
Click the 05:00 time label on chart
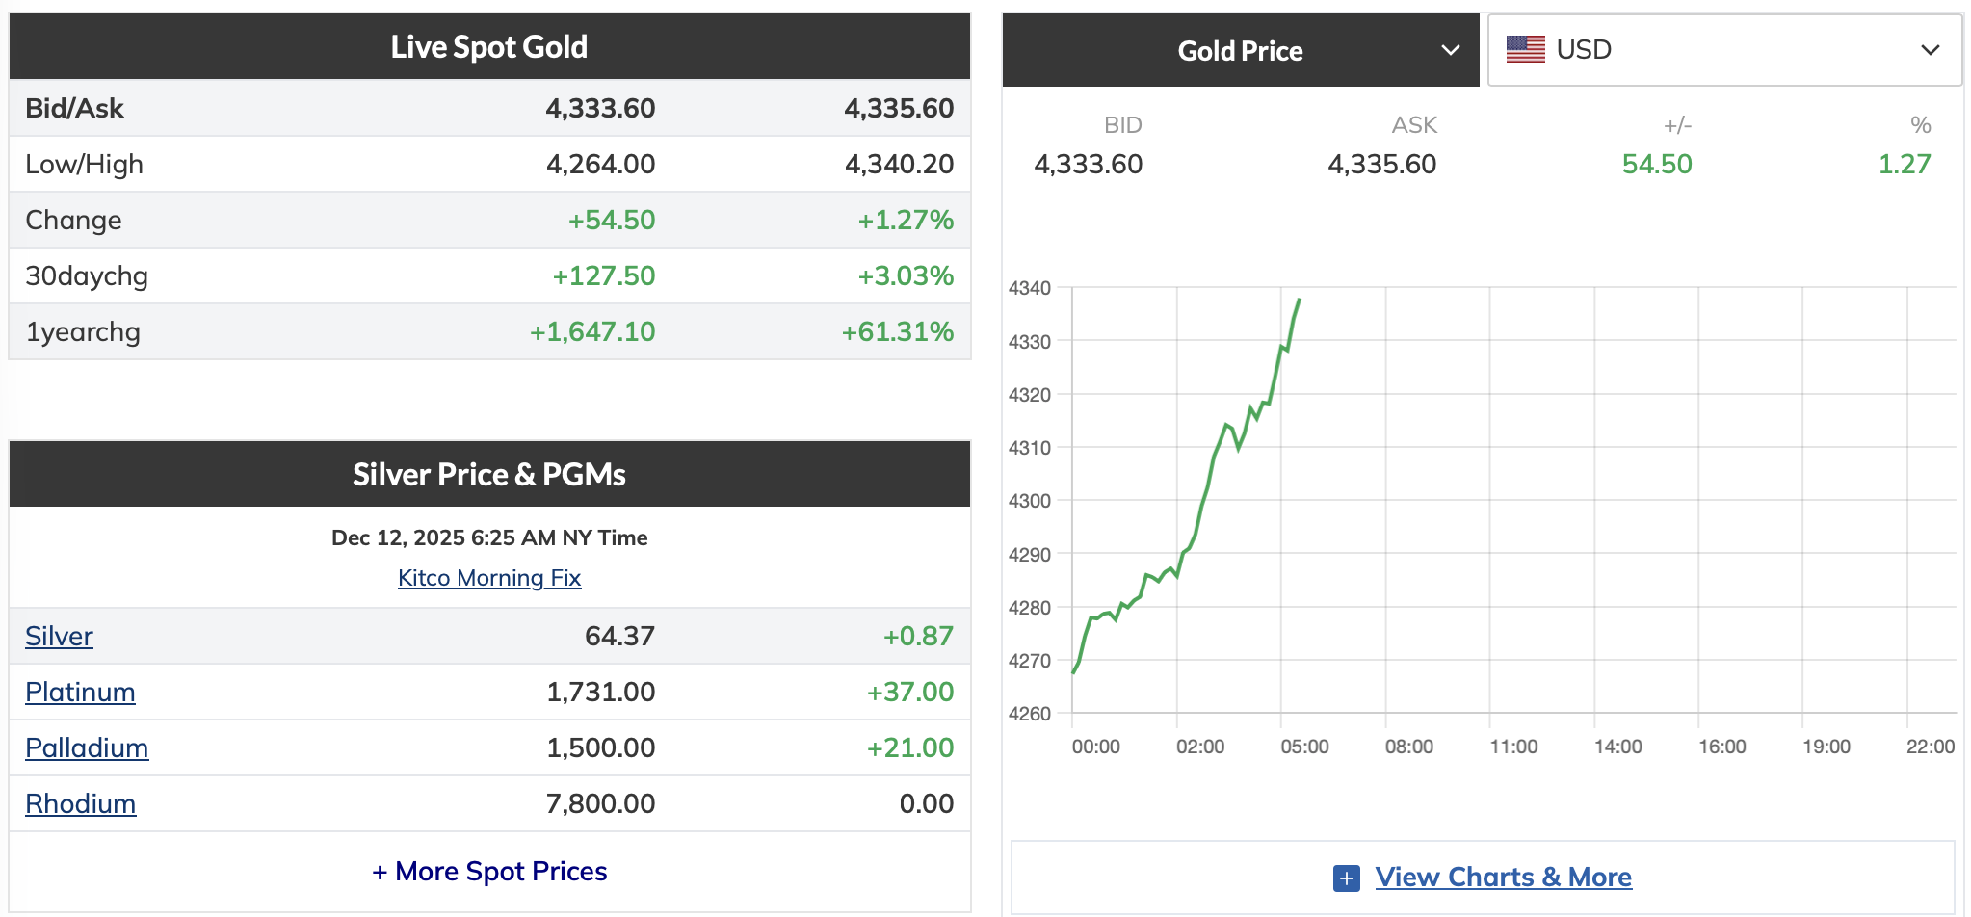[1304, 747]
